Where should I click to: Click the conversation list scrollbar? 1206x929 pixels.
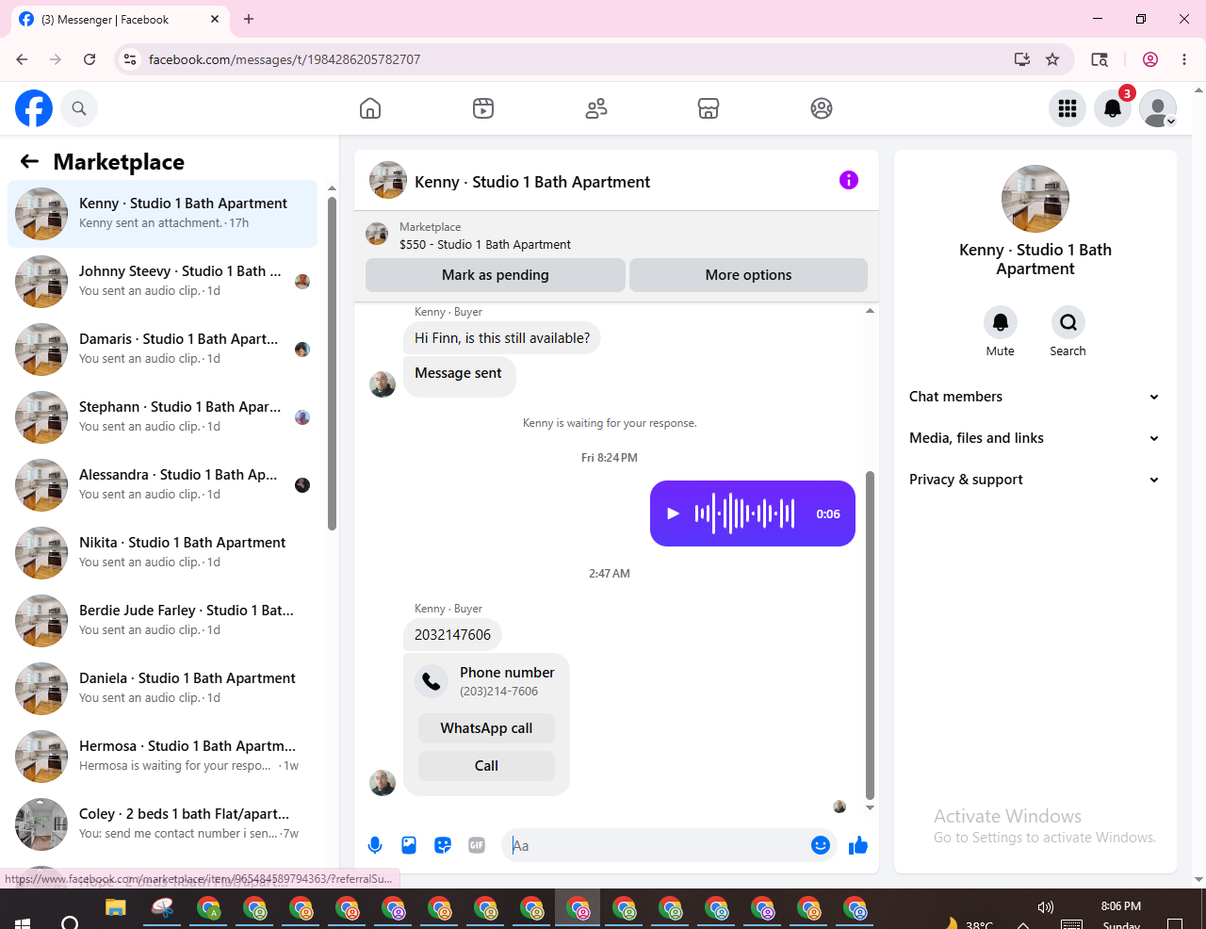point(332,364)
